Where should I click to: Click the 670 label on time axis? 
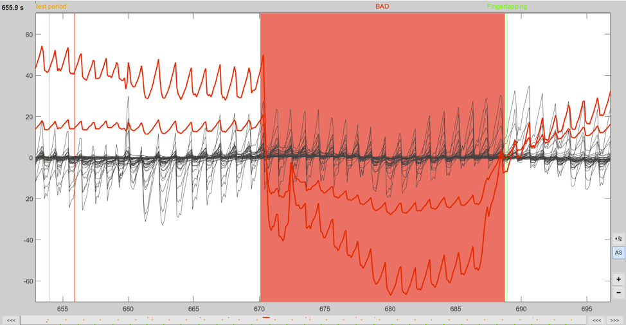tap(260, 309)
